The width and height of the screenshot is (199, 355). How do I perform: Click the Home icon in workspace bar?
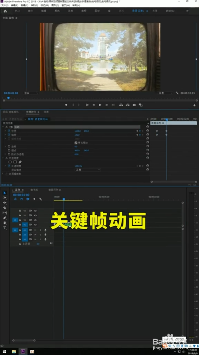tap(5, 11)
